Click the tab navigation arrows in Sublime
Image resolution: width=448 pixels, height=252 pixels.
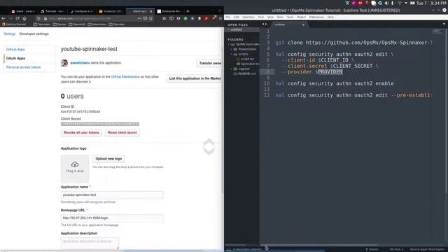(265, 24)
